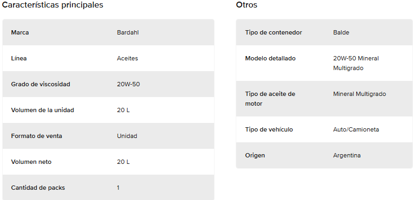Click the Tipo de contenedor label
The width and height of the screenshot is (413, 200).
[x=274, y=32]
